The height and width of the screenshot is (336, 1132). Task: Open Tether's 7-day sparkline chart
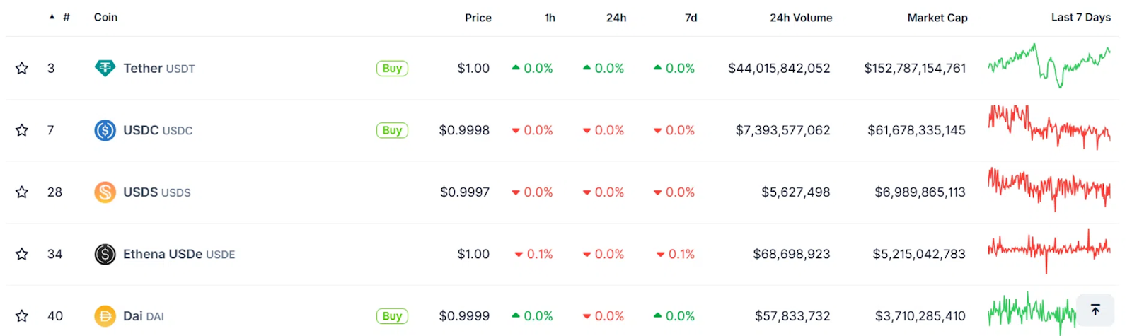(x=1049, y=66)
